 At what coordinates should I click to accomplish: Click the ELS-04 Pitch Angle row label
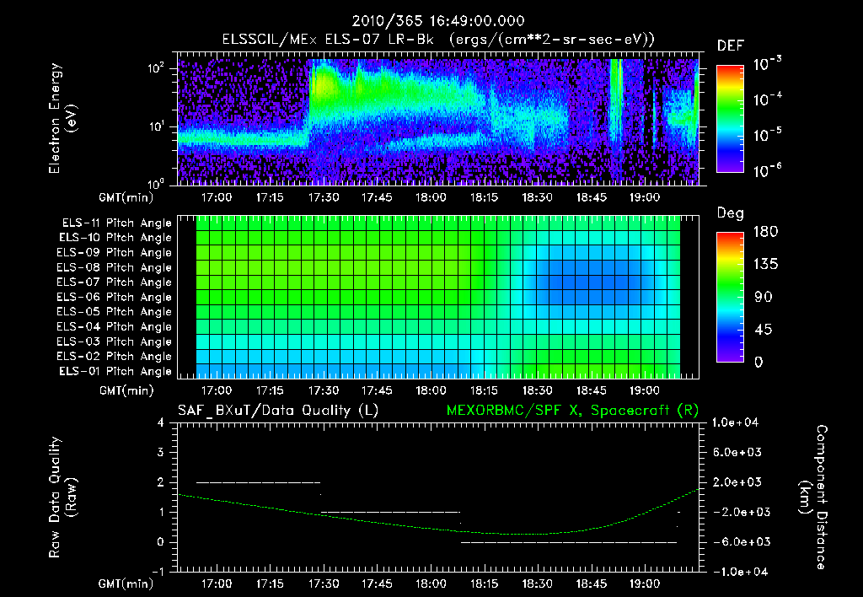pyautogui.click(x=115, y=327)
